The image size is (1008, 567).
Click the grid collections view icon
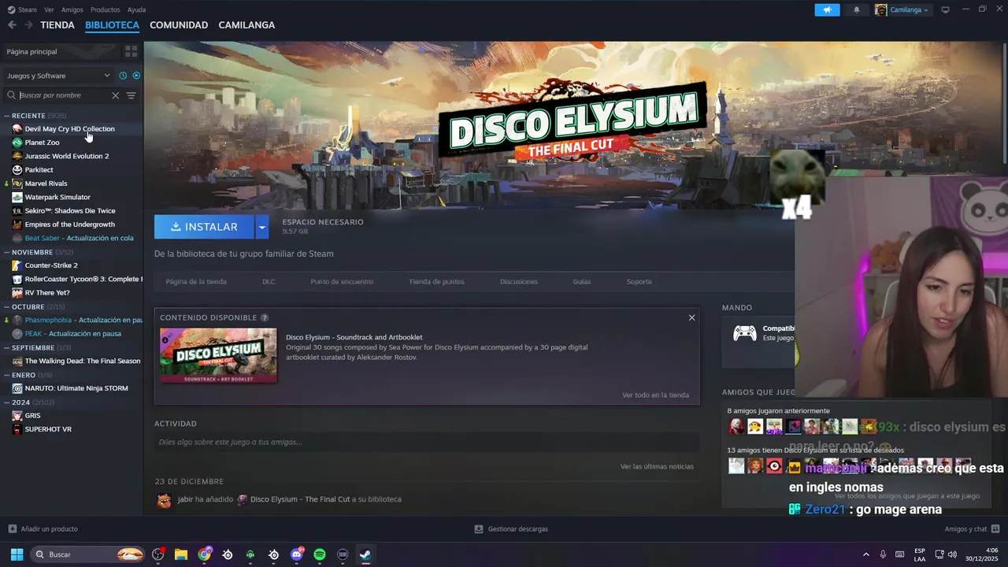click(131, 51)
